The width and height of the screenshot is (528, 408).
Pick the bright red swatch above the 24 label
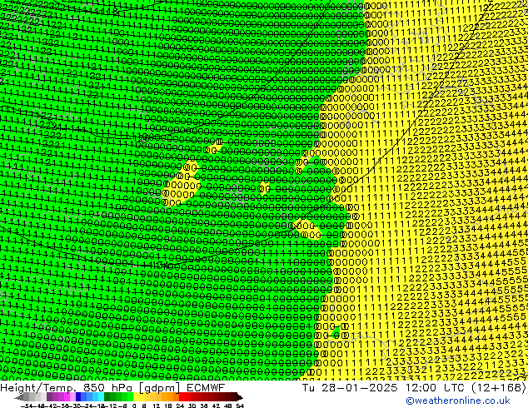[x=182, y=396]
